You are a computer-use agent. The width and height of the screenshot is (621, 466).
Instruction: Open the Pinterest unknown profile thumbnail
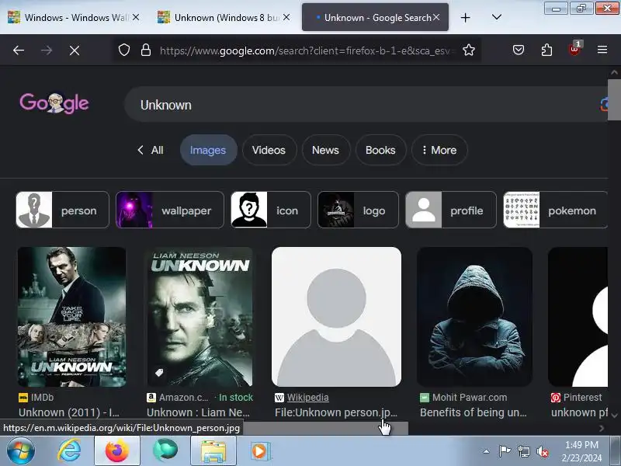coord(578,317)
